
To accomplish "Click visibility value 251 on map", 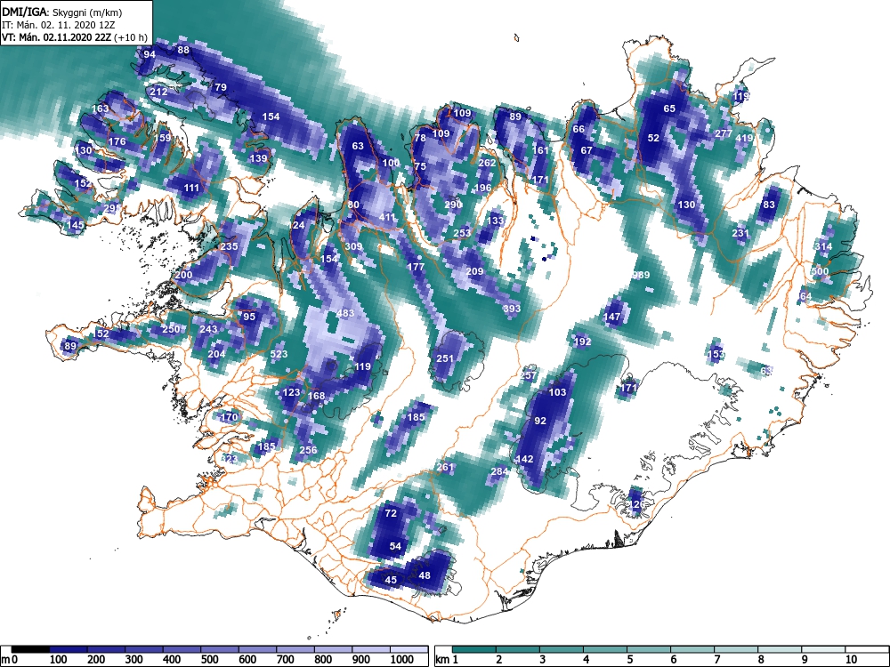I will 445,358.
